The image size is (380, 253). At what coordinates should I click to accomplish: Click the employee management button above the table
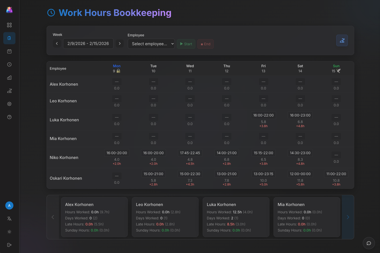(x=342, y=40)
